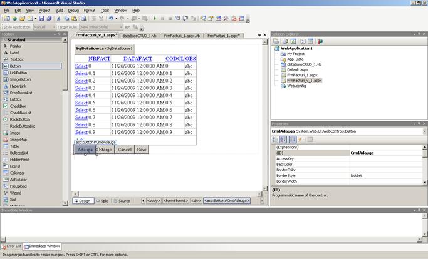
Task: Click BorderStyle property value NotSet
Action: [385, 176]
